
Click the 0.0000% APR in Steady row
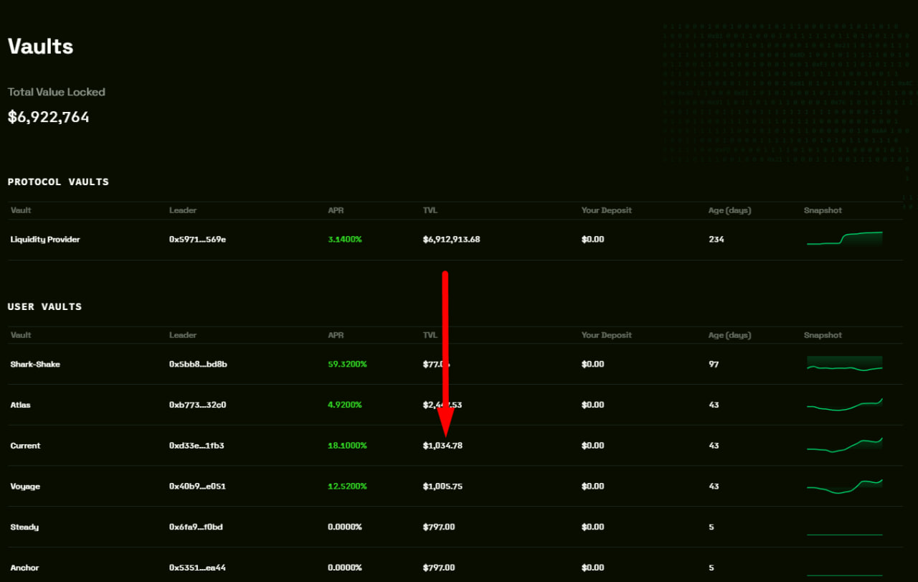[x=345, y=527]
